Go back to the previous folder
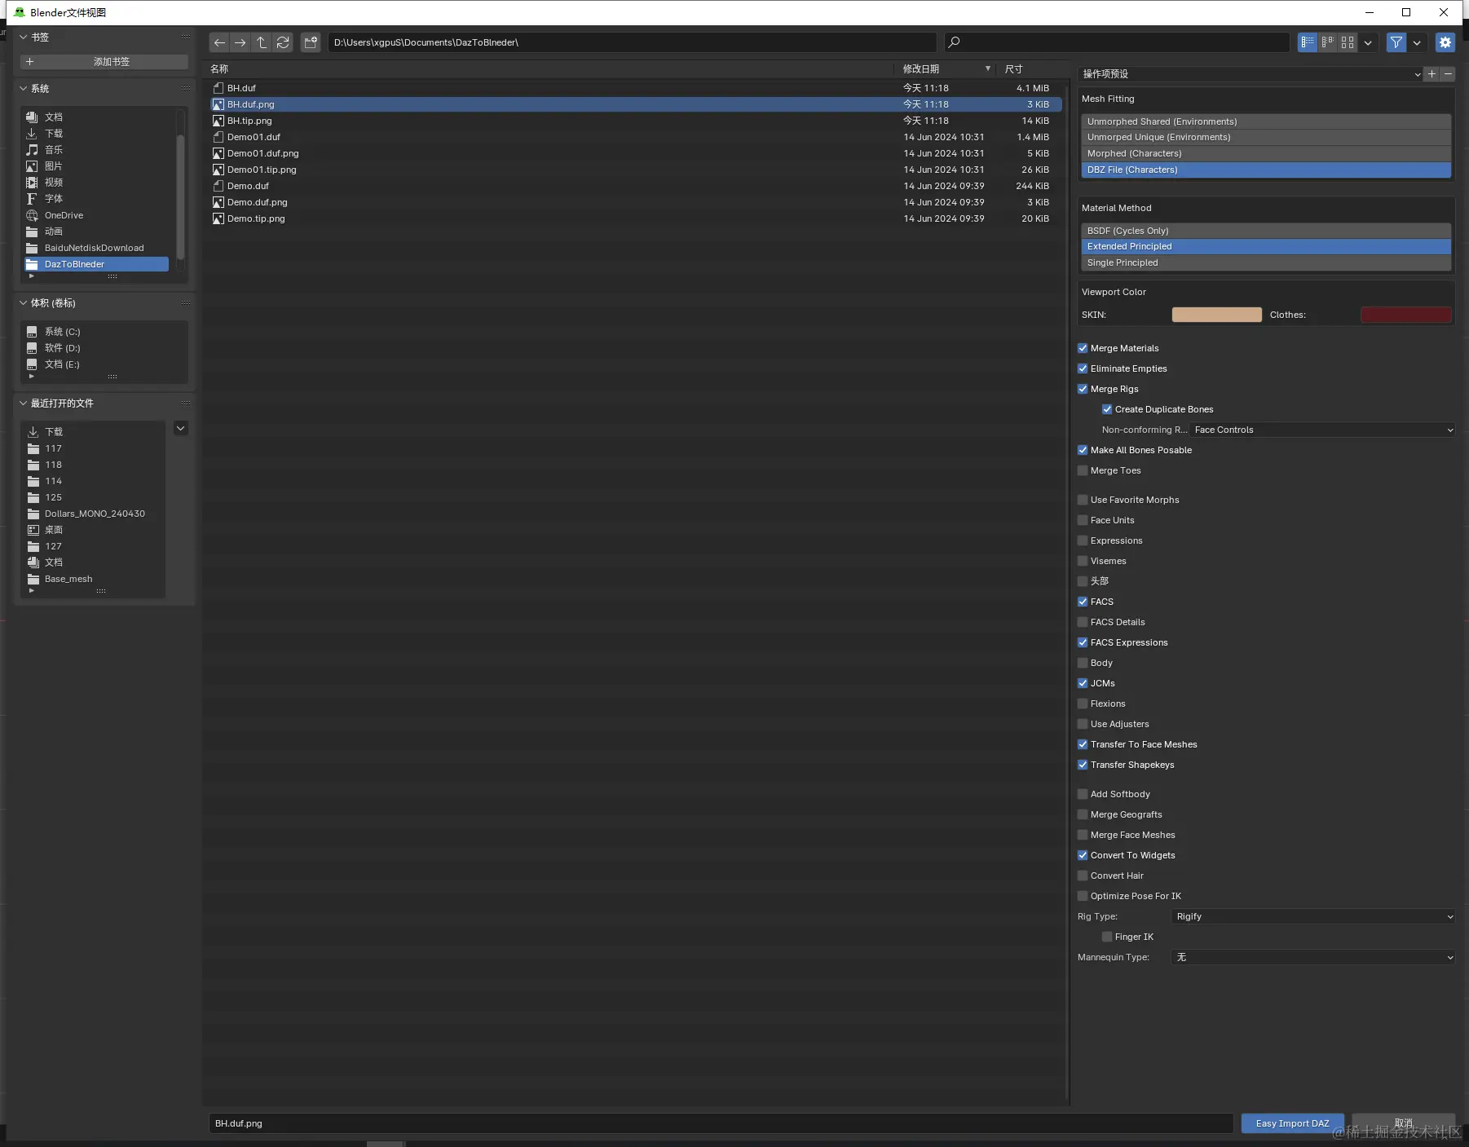 tap(219, 42)
